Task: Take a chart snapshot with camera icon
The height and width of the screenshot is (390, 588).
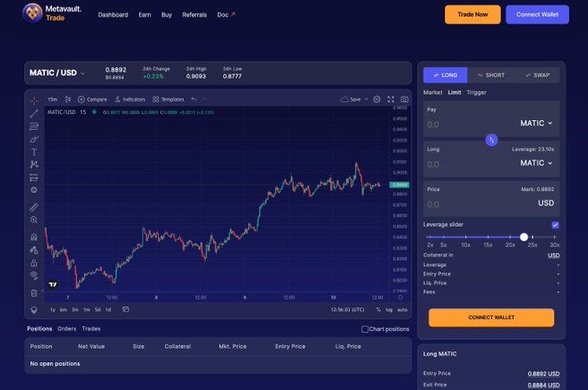Action: coord(405,99)
